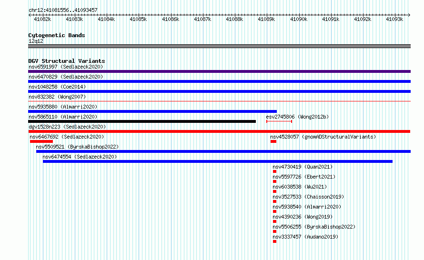Select the dark purple nsv6591997 variant bar
The height and width of the screenshot is (260, 424).
coord(219,71)
